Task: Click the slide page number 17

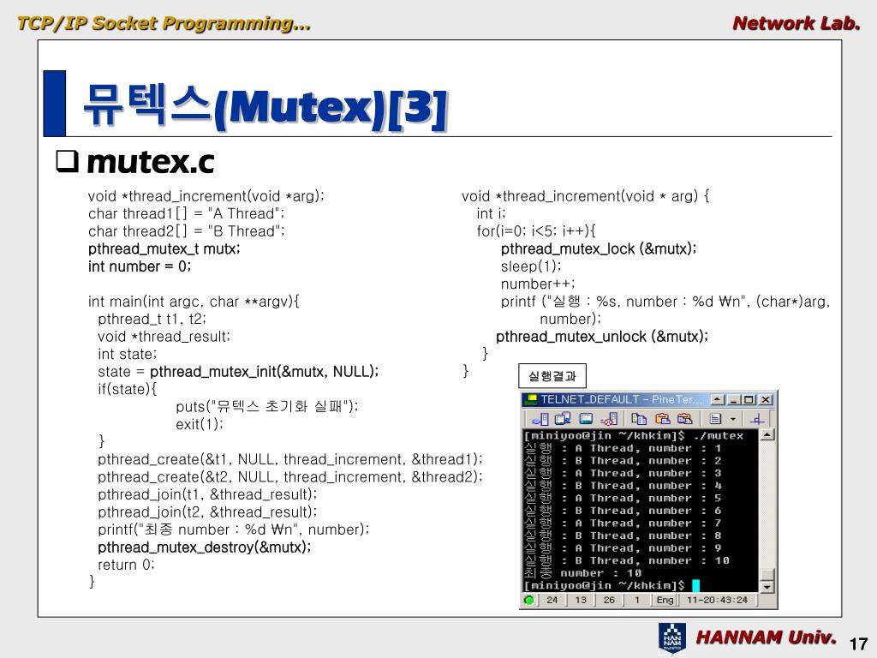Action: point(858,644)
